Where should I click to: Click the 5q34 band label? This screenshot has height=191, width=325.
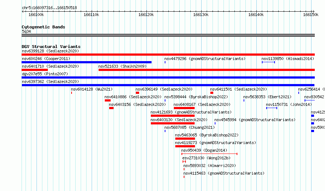26,31
